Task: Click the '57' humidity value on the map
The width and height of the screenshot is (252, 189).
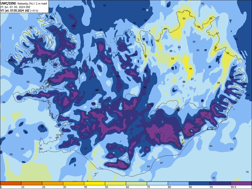Action: [217, 34]
